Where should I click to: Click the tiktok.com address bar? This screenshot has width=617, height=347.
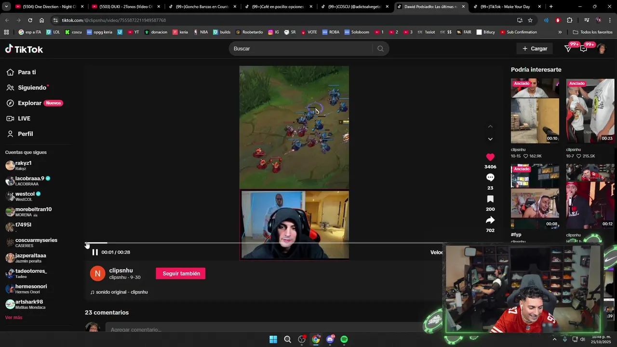pyautogui.click(x=284, y=20)
